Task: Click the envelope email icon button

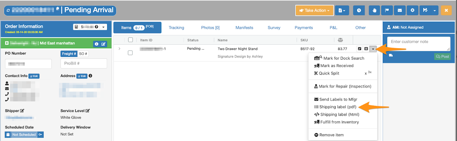Action: pos(400,10)
